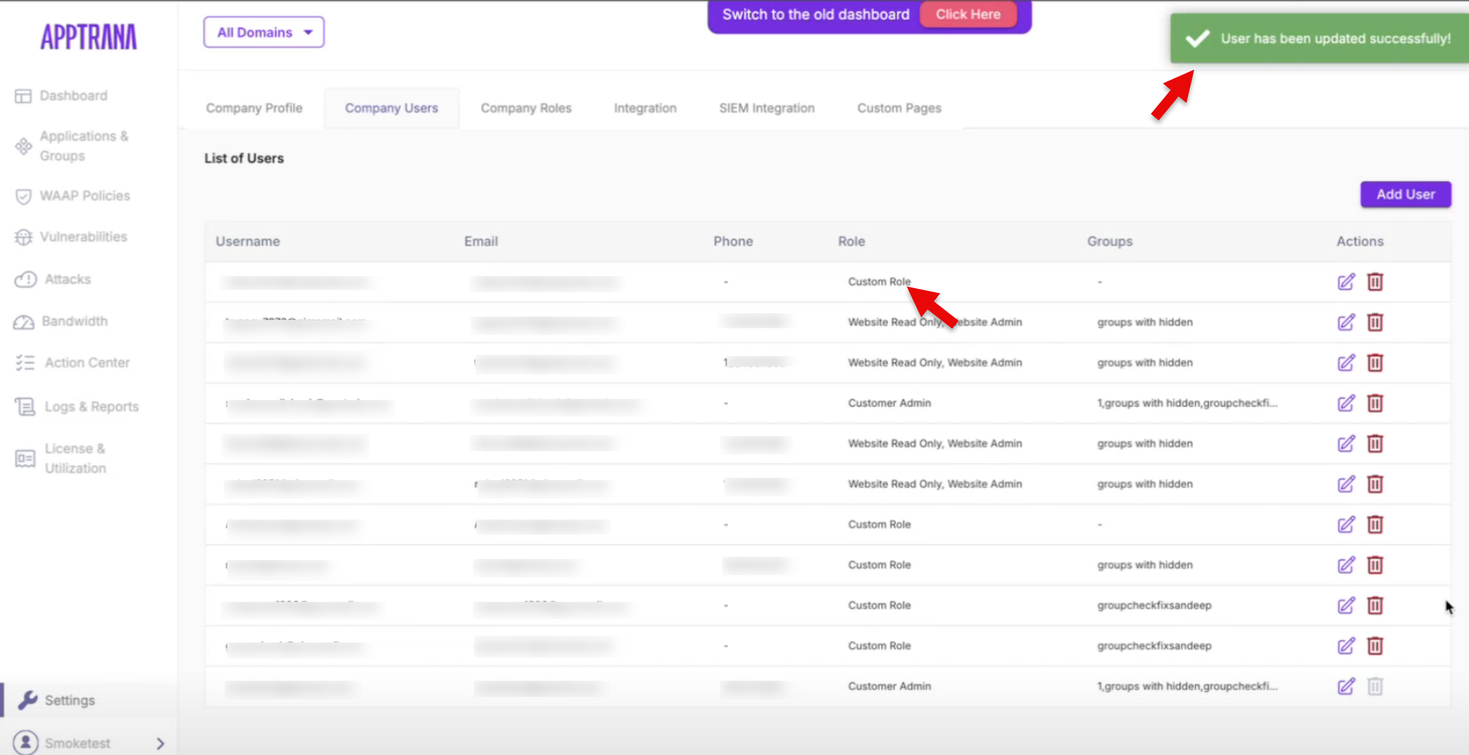Click the List of Users heading
Image resolution: width=1469 pixels, height=755 pixels.
[x=244, y=158]
